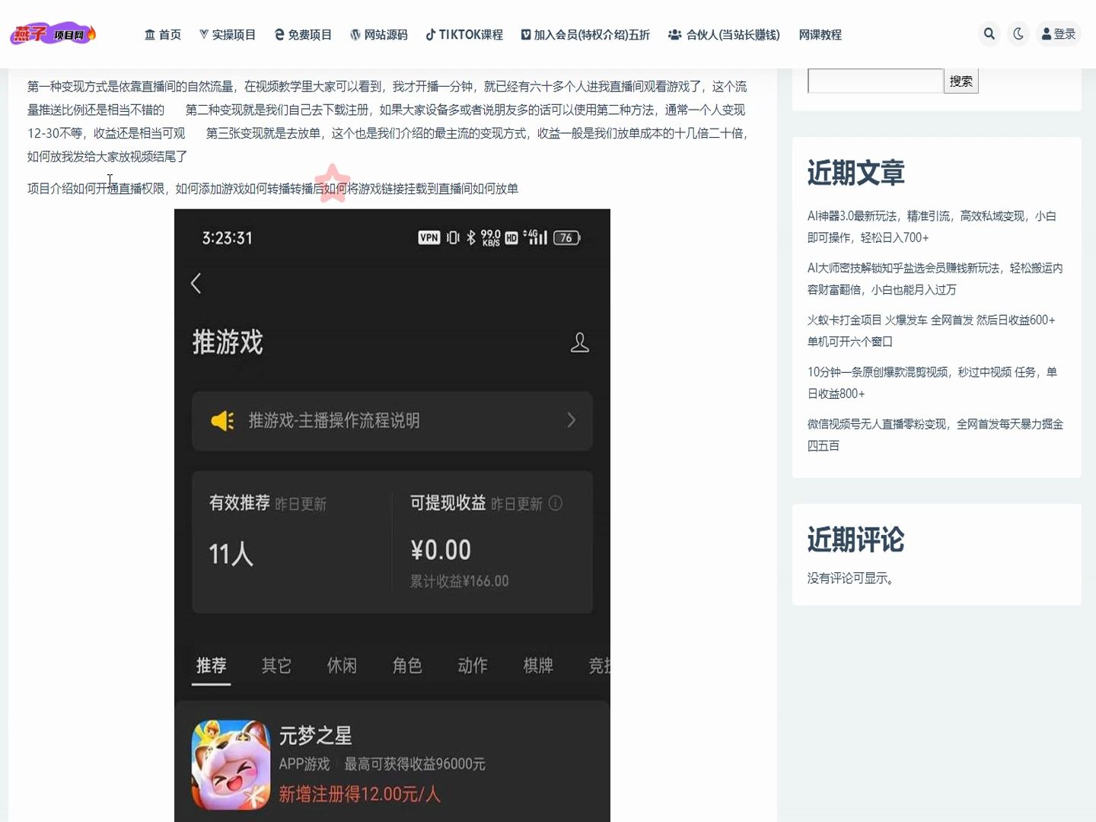
Task: Open the 网课教程 menu item
Action: 820,34
